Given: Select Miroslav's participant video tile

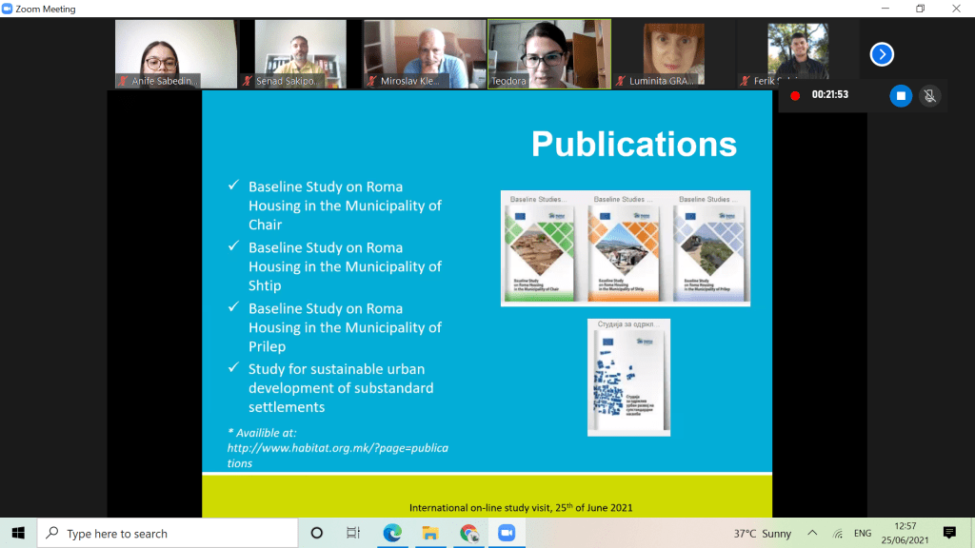Looking at the screenshot, I should point(425,54).
